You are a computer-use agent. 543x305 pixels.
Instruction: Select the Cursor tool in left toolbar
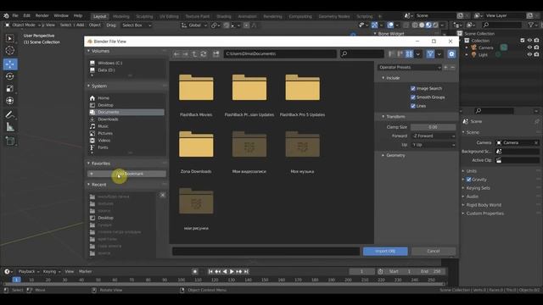tap(9, 51)
